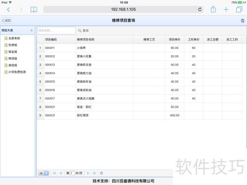Select the 钣金：前杠 row

pyautogui.click(x=139, y=107)
